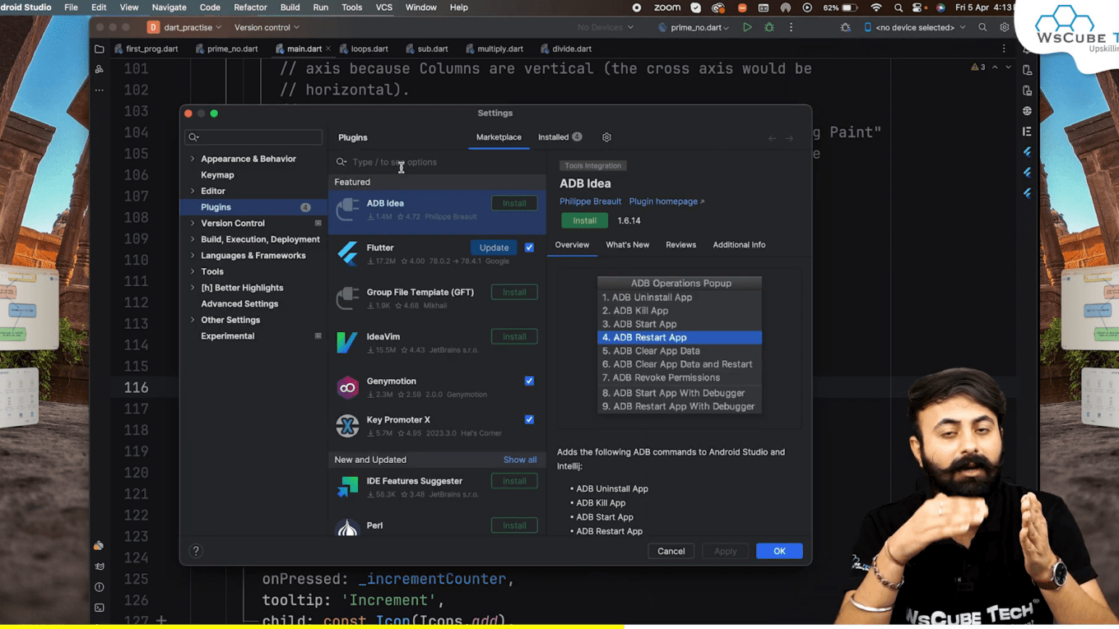The image size is (1119, 629).
Task: Open Philippe Breault vendor link
Action: [590, 201]
